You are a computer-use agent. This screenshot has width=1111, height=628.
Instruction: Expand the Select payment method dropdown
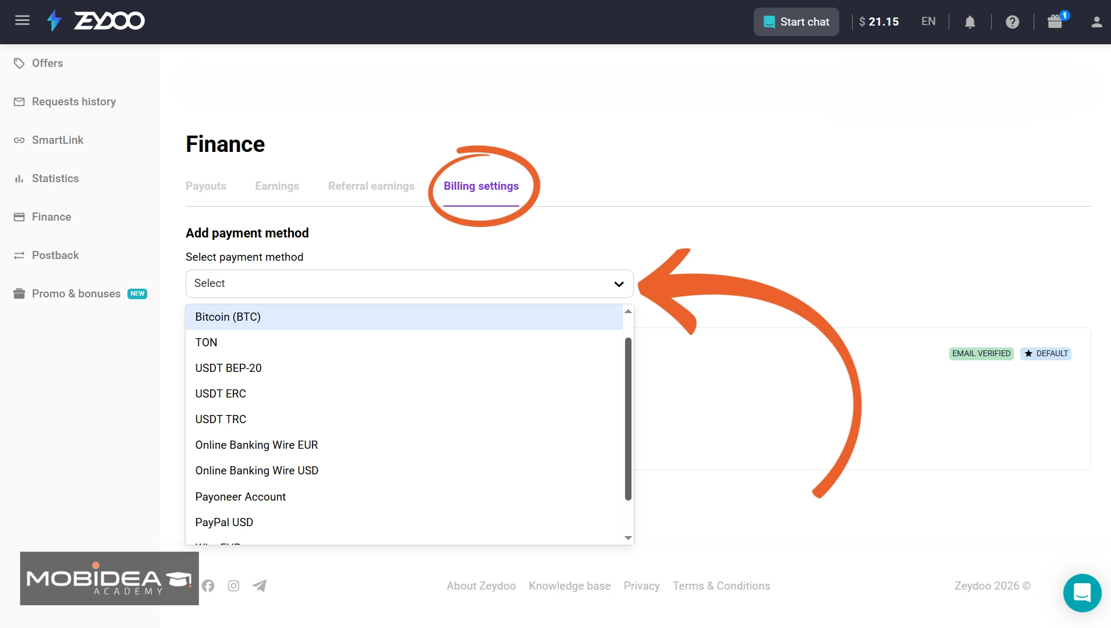pos(409,283)
